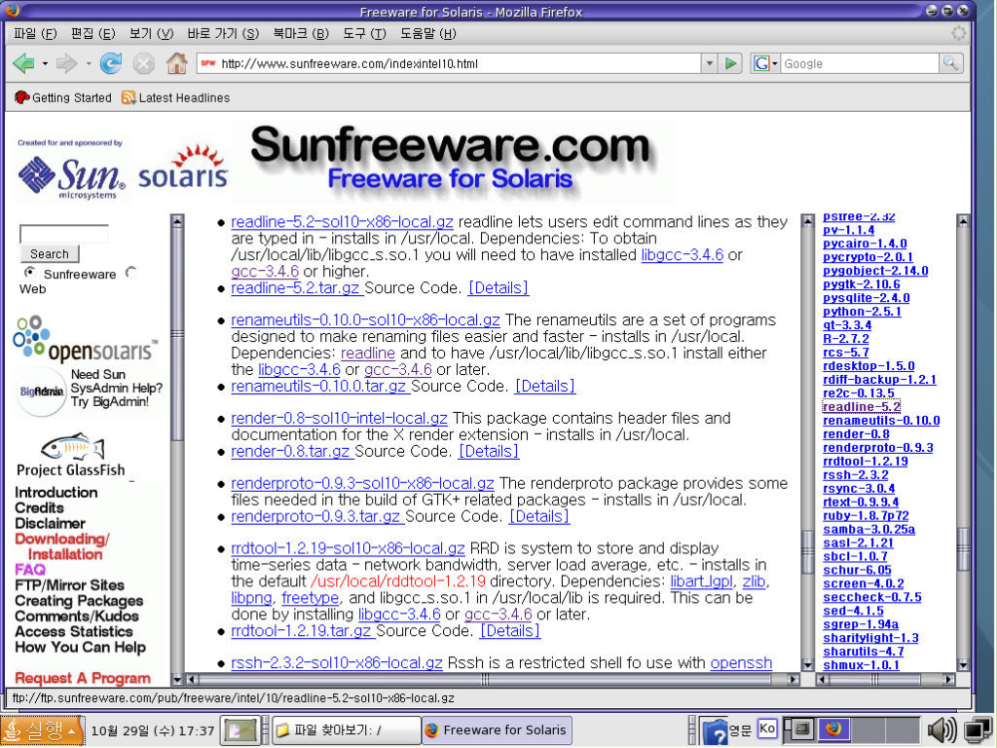Switch to Freeware for Solaris taskbar button
Screen dimensions: 997x748
click(497, 730)
